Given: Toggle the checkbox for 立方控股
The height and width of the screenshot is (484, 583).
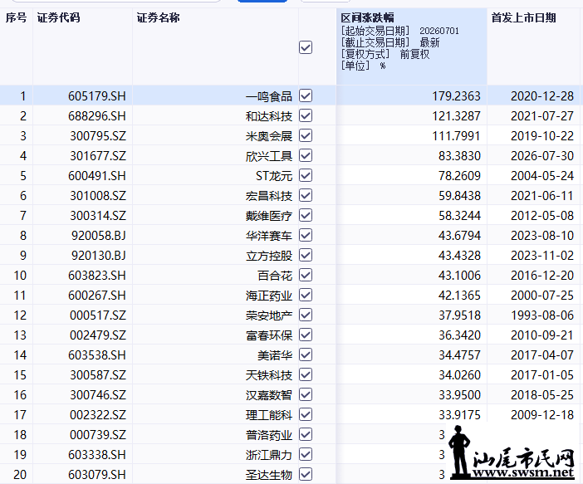Looking at the screenshot, I should tap(306, 256).
